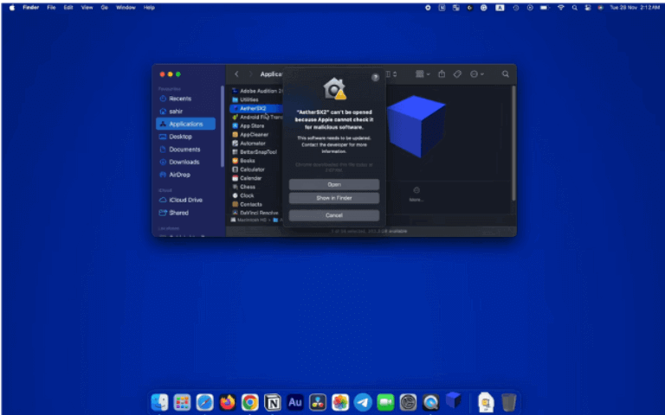Select iCloud Drive in the Finder sidebar
Viewport: 665px width, 415px height.
pos(185,200)
